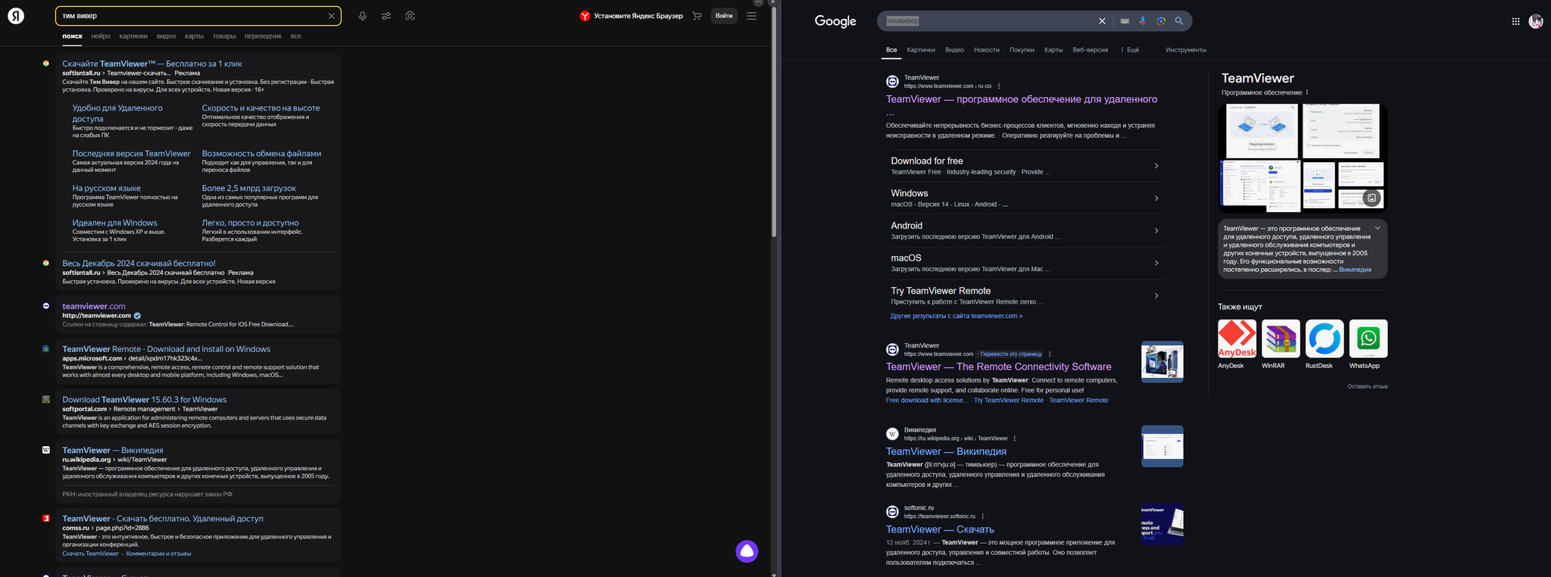Open the Google apps grid
This screenshot has height=577, width=1551.
(1515, 21)
